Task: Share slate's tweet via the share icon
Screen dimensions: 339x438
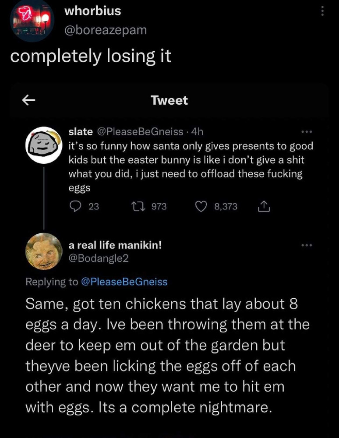Action: 264,206
